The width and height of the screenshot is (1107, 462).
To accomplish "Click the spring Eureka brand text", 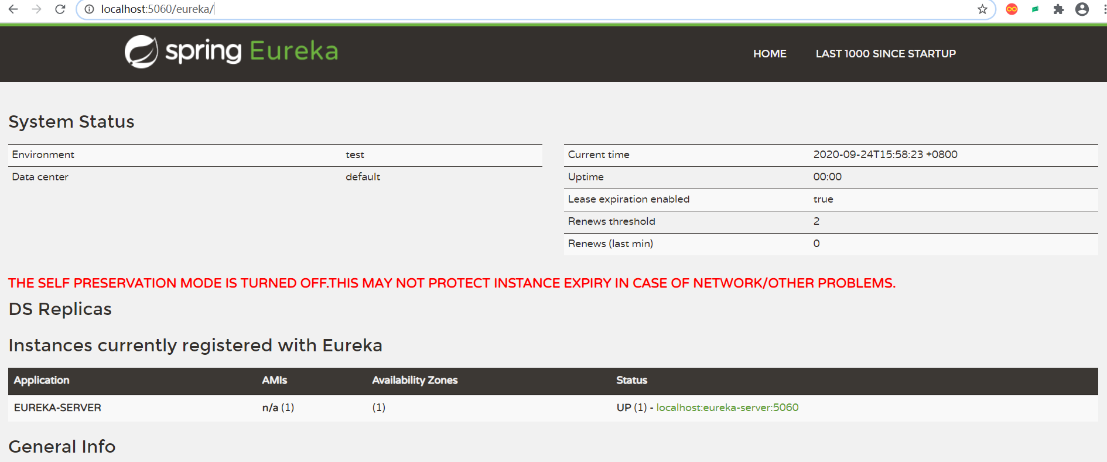I will (252, 52).
